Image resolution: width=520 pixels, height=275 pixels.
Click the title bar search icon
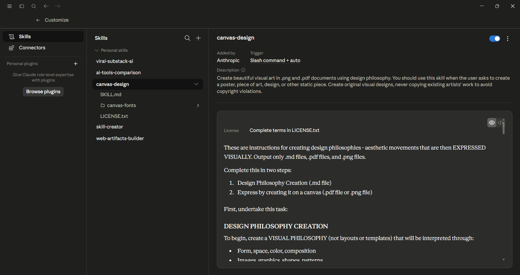(34, 6)
